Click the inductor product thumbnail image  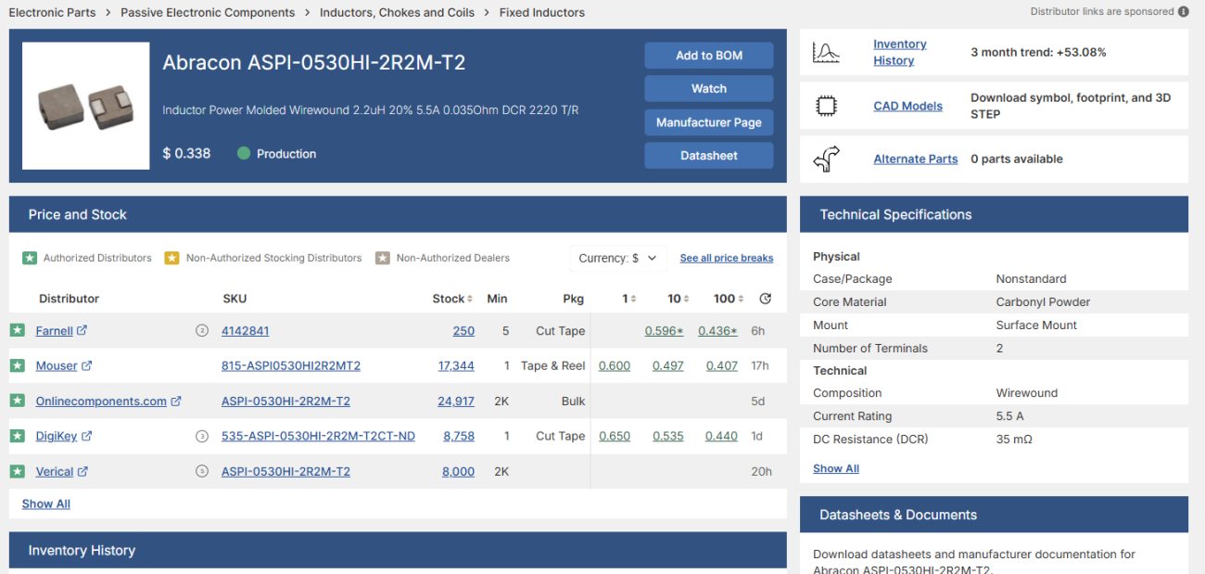click(x=85, y=106)
